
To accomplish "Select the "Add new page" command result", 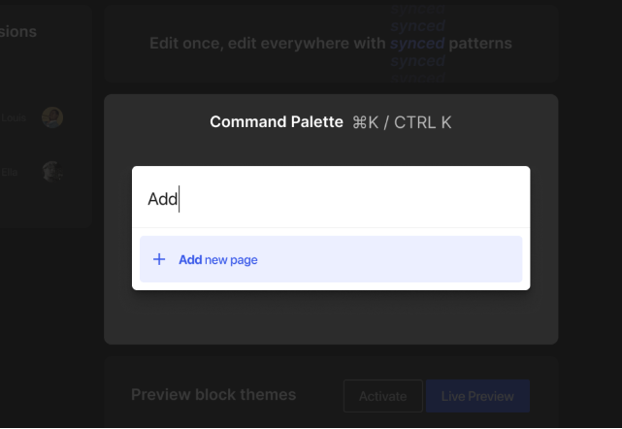I will click(x=331, y=260).
